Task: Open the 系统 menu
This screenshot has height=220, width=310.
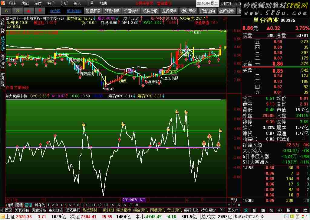Action: (12, 4)
